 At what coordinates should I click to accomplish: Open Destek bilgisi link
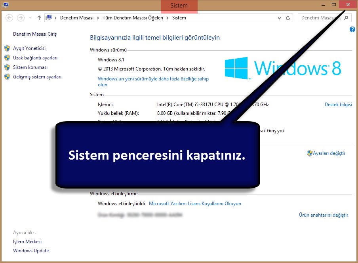point(338,105)
